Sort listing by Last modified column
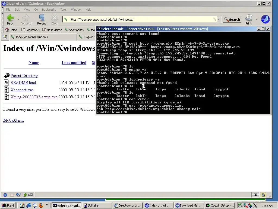 point(74,63)
